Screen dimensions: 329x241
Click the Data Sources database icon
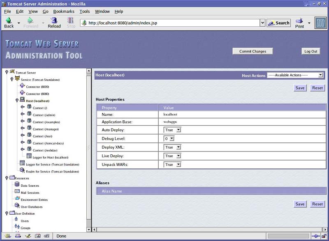tap(17, 184)
